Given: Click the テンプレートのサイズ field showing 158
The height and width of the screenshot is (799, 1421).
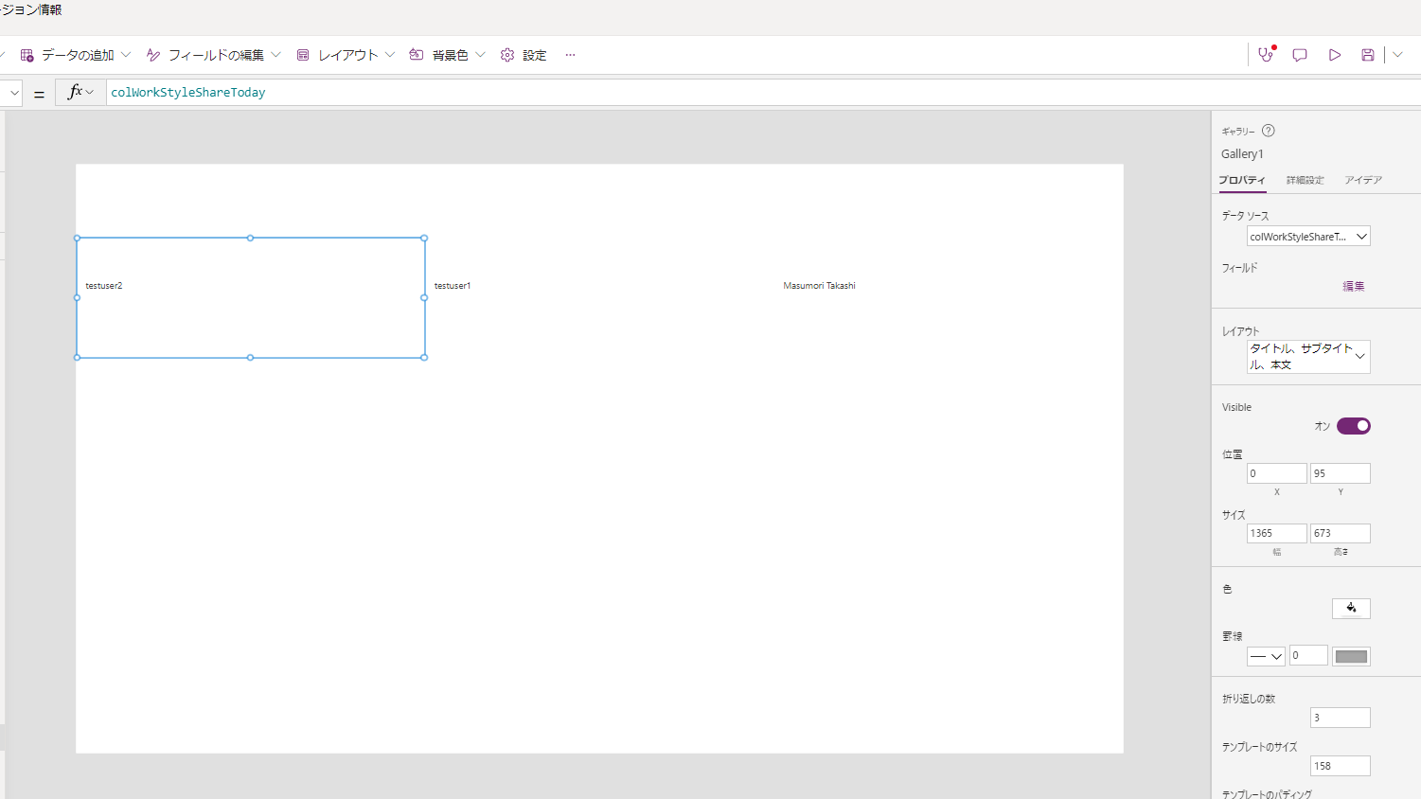Looking at the screenshot, I should [1340, 766].
